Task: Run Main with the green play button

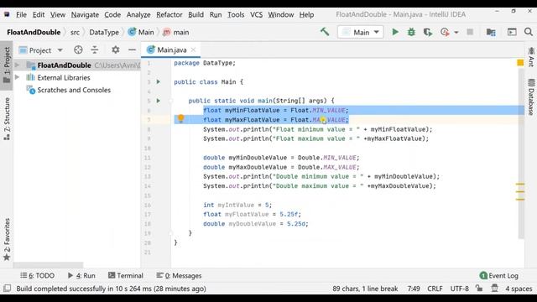Action: [x=395, y=32]
